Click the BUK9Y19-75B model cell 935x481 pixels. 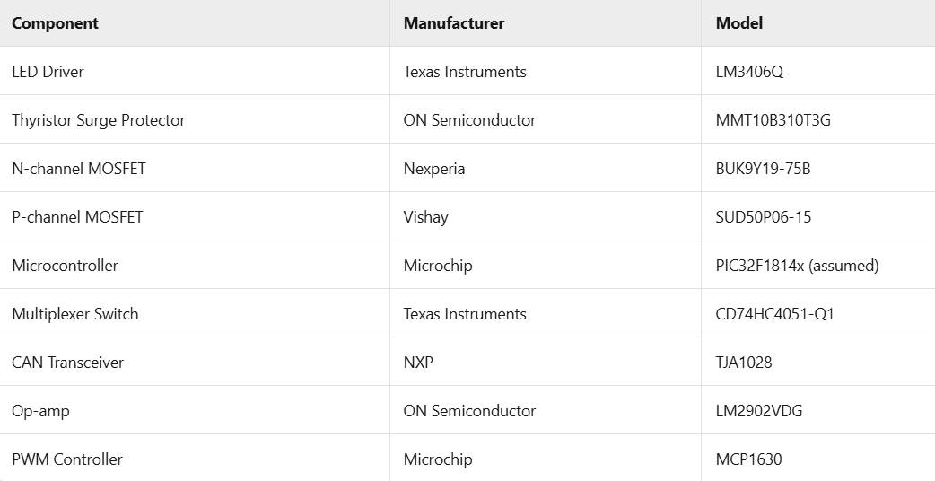pyautogui.click(x=763, y=169)
